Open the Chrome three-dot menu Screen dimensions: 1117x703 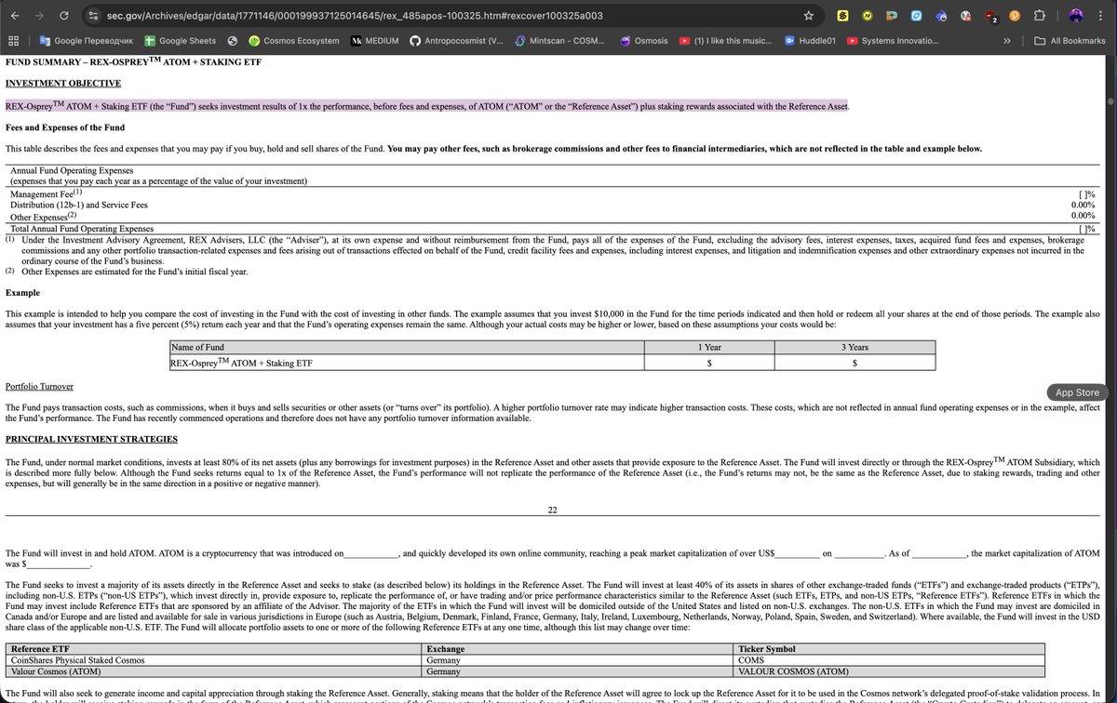click(x=1102, y=16)
